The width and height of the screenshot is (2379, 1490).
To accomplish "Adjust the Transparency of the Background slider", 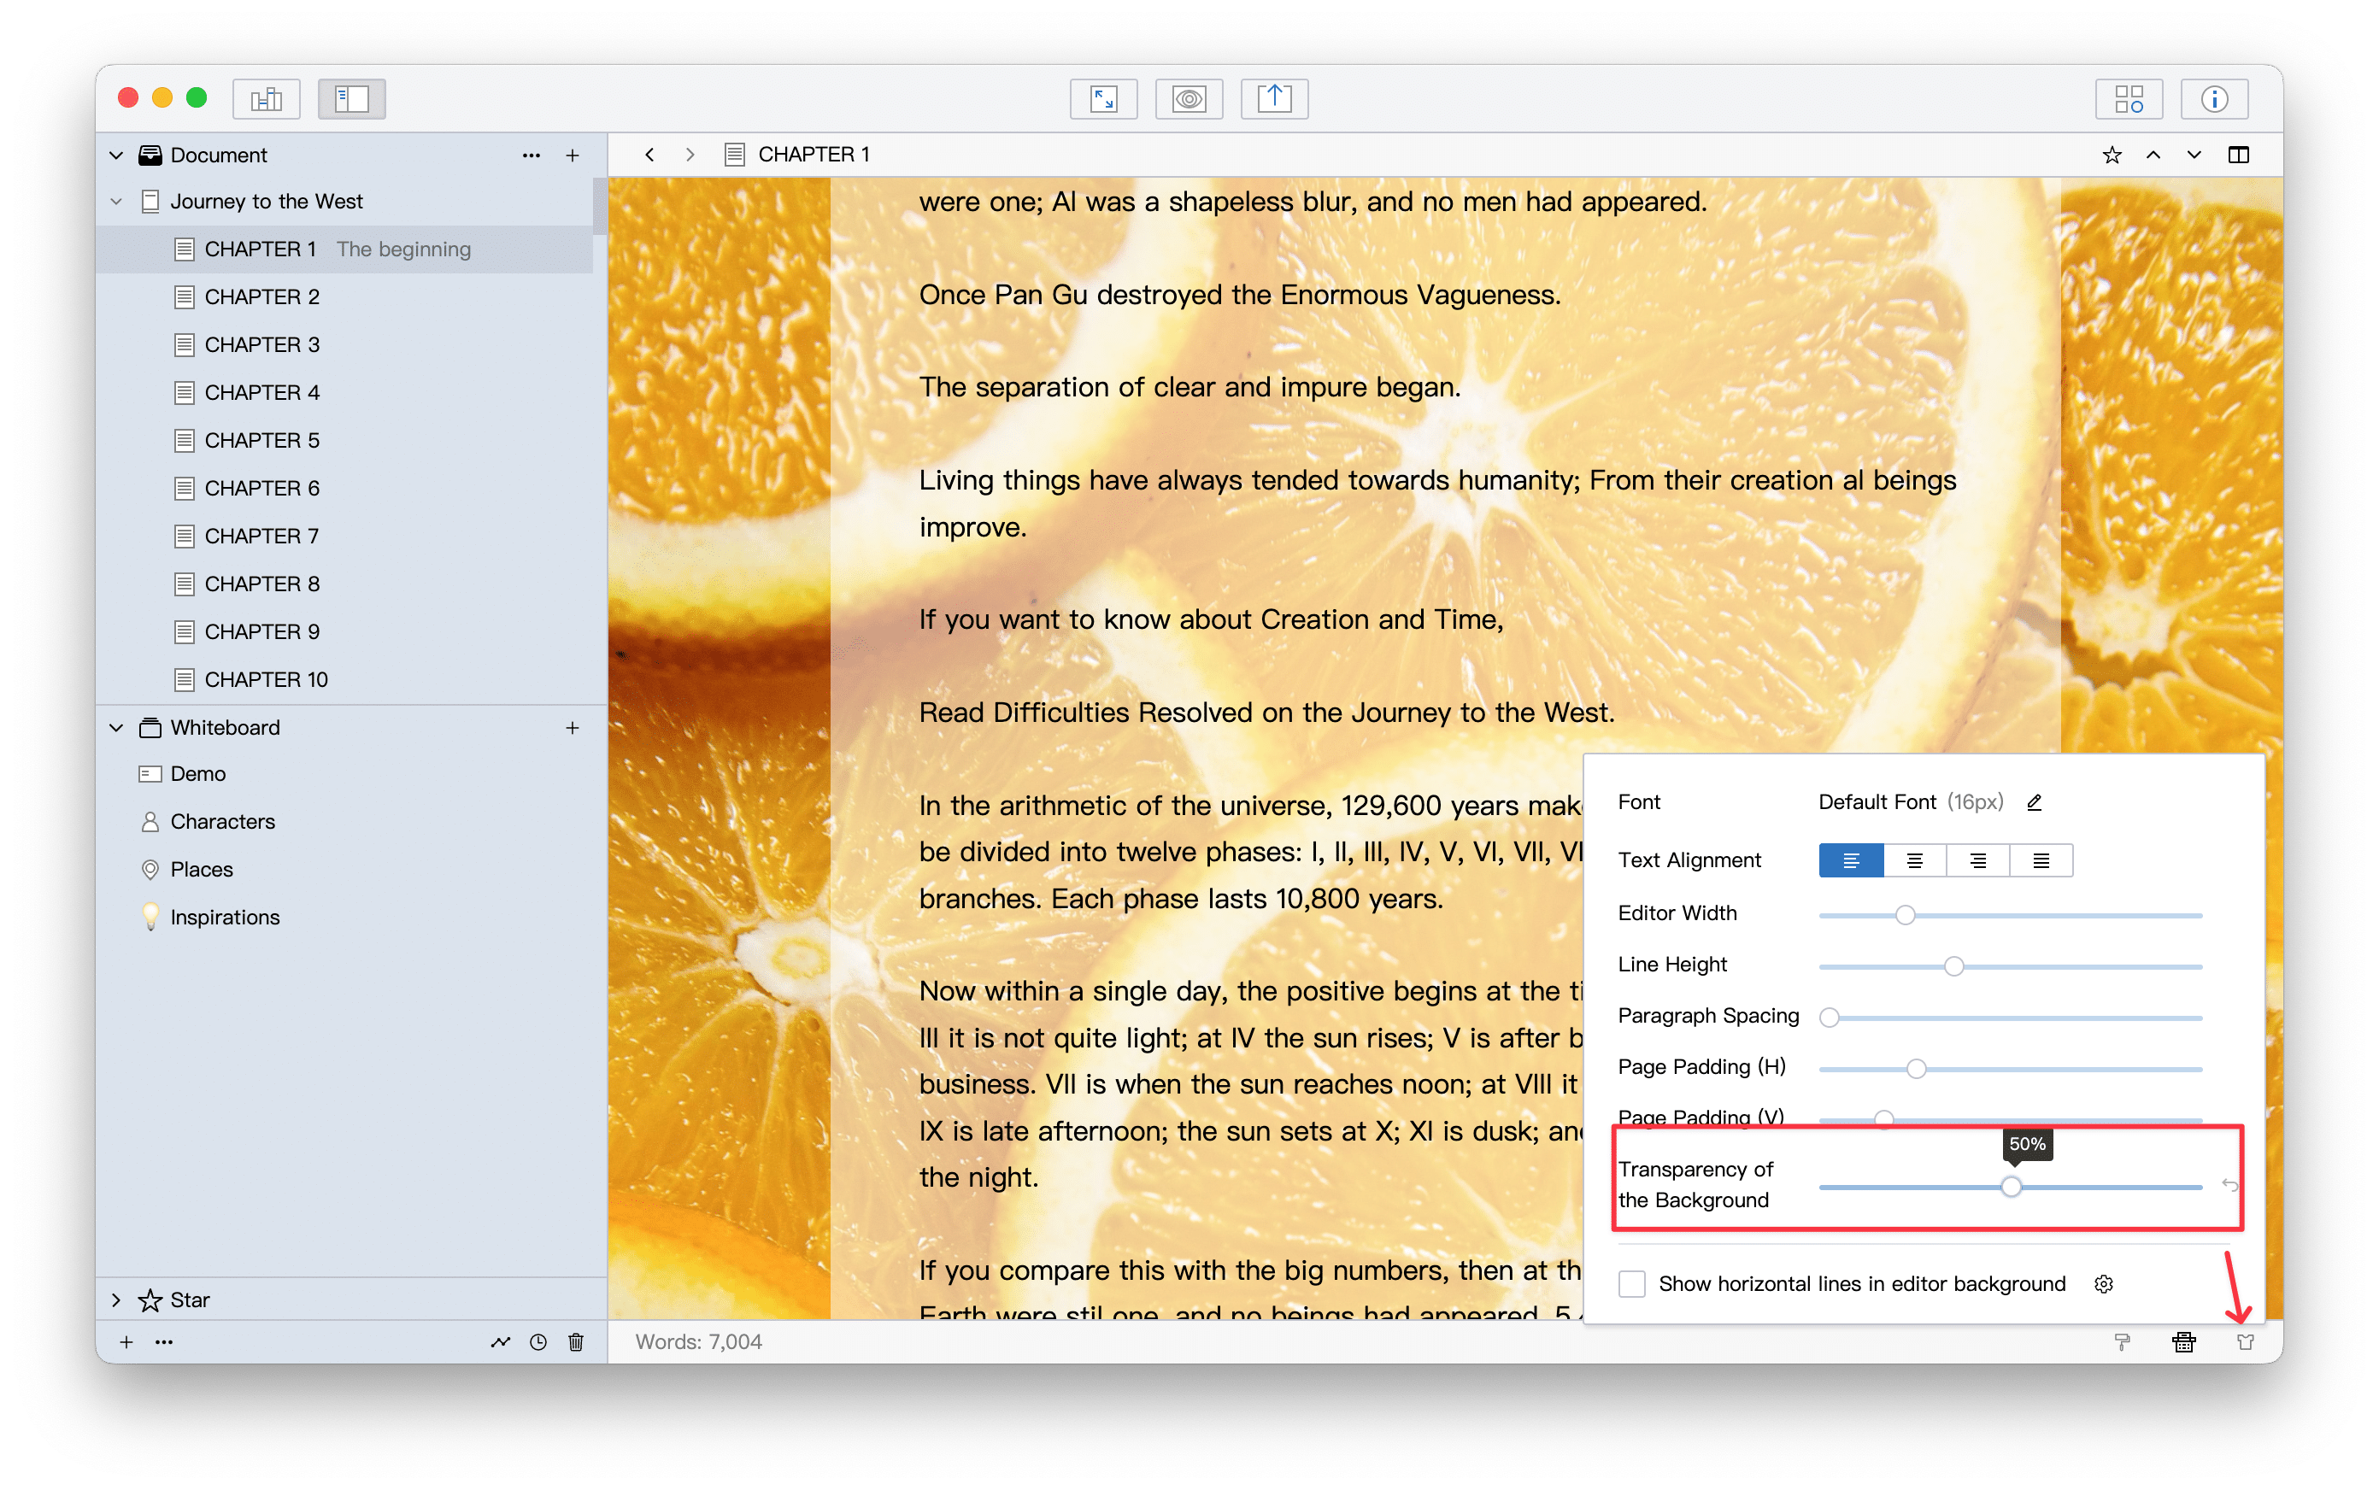I will click(x=2012, y=1187).
